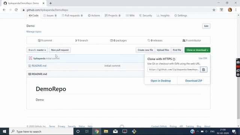Click Download ZIP
The width and height of the screenshot is (240, 135).
click(193, 81)
